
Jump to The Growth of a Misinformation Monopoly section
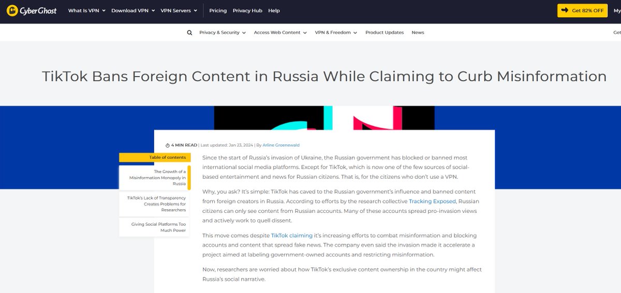[x=155, y=178]
